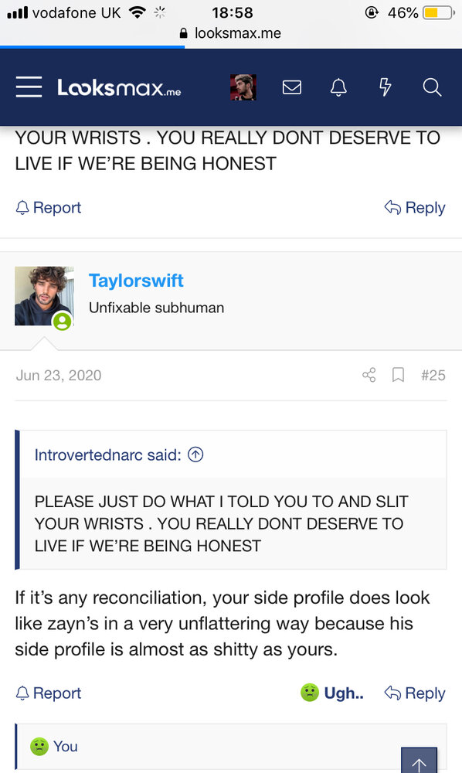Click the Looksmax.me logo
The image size is (462, 773).
pyautogui.click(x=119, y=88)
